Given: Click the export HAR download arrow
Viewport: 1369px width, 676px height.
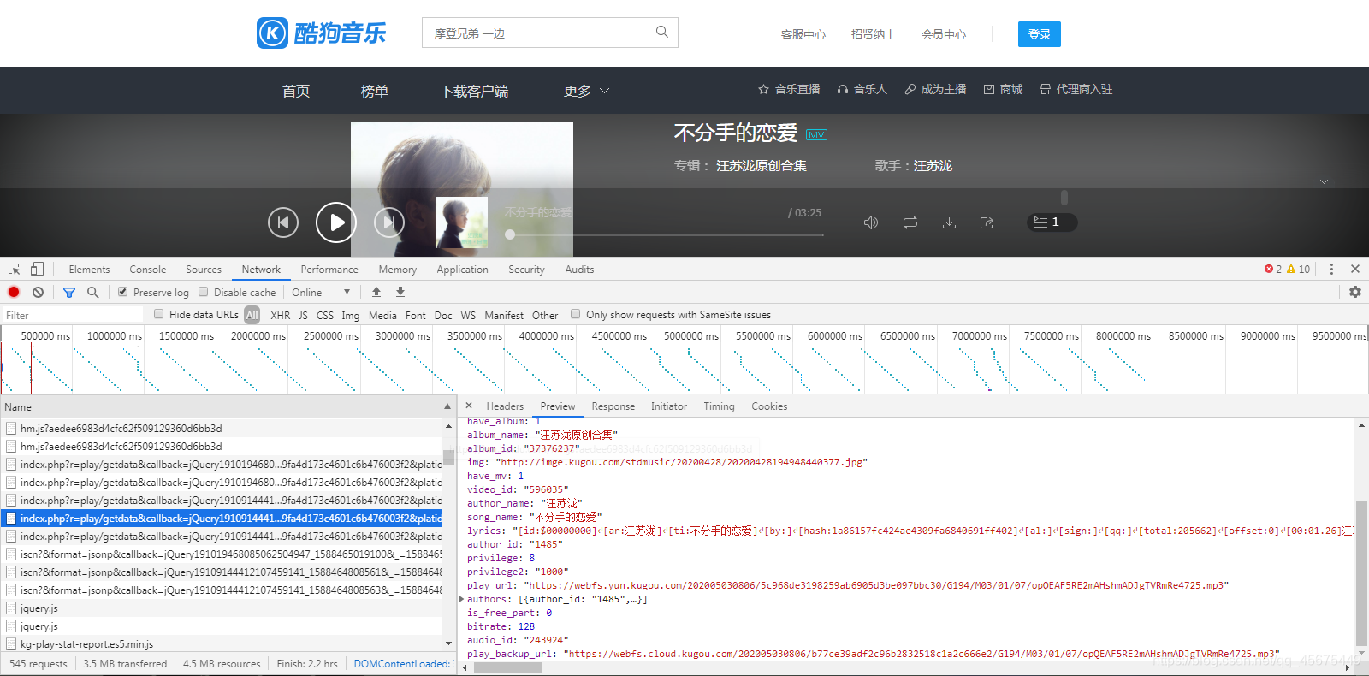Looking at the screenshot, I should coord(400,292).
